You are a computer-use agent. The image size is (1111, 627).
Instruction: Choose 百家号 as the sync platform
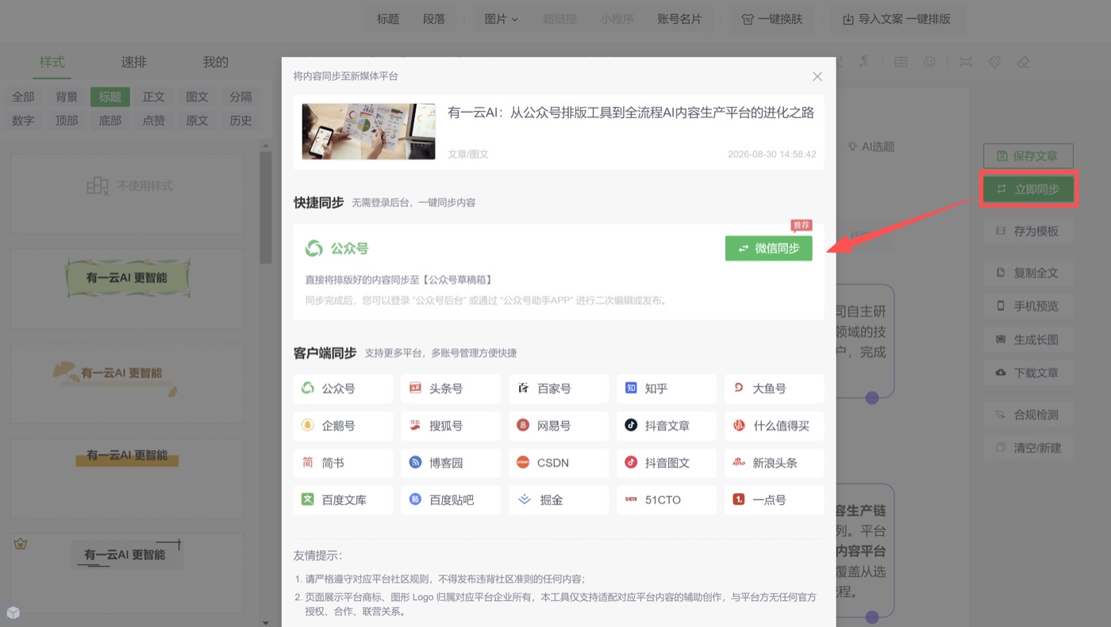click(x=559, y=388)
